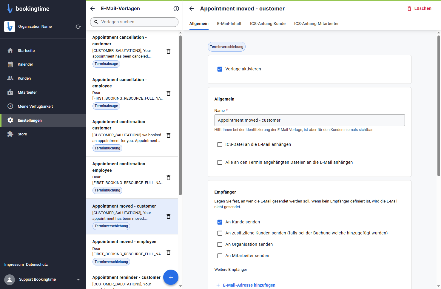This screenshot has width=441, height=289.
Task: Uncheck Vorlage aktivieren checkbox
Action: click(220, 69)
